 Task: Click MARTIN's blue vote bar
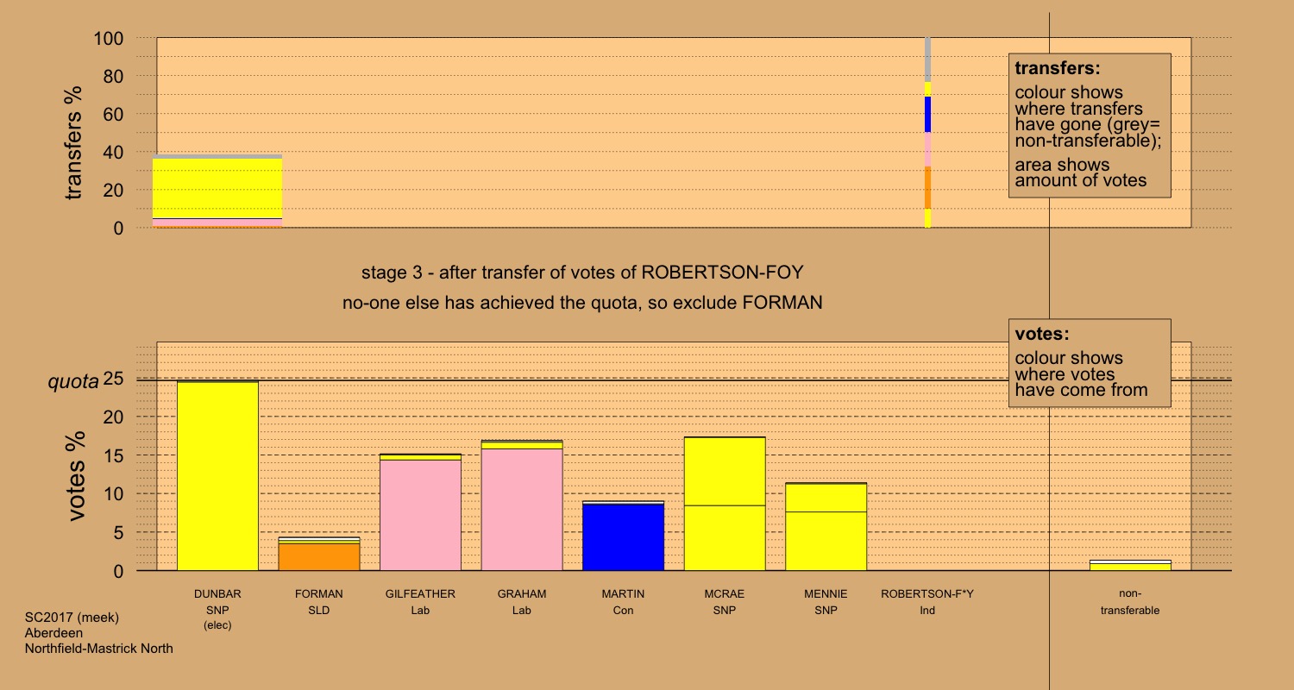click(x=623, y=537)
